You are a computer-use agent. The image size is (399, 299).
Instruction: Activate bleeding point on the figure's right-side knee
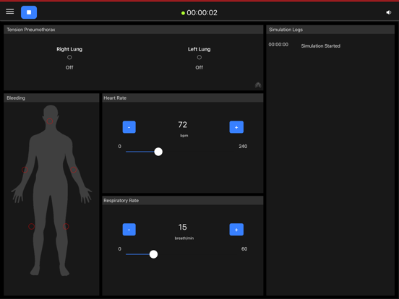point(66,226)
